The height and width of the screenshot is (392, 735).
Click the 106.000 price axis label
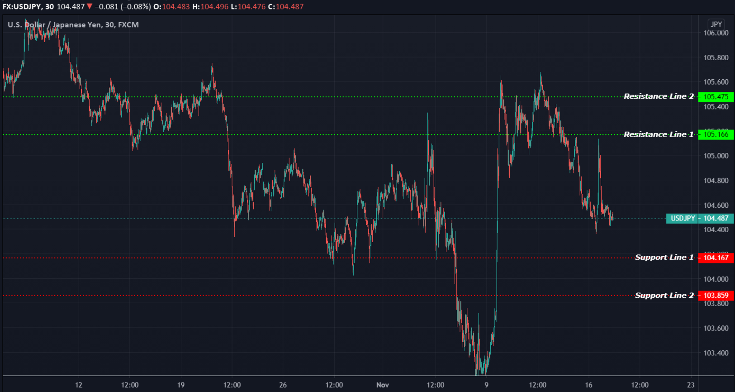pyautogui.click(x=716, y=33)
